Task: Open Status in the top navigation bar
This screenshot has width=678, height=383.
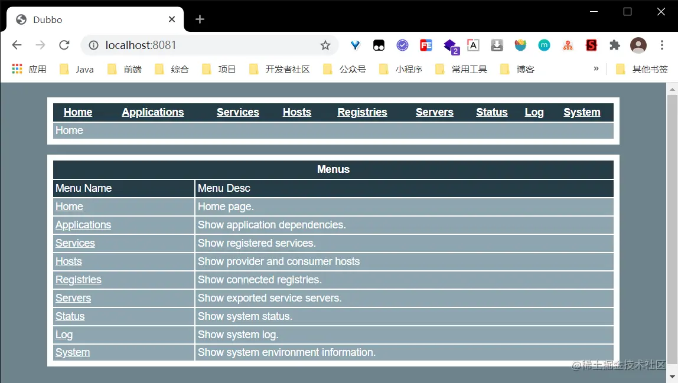Action: 491,112
